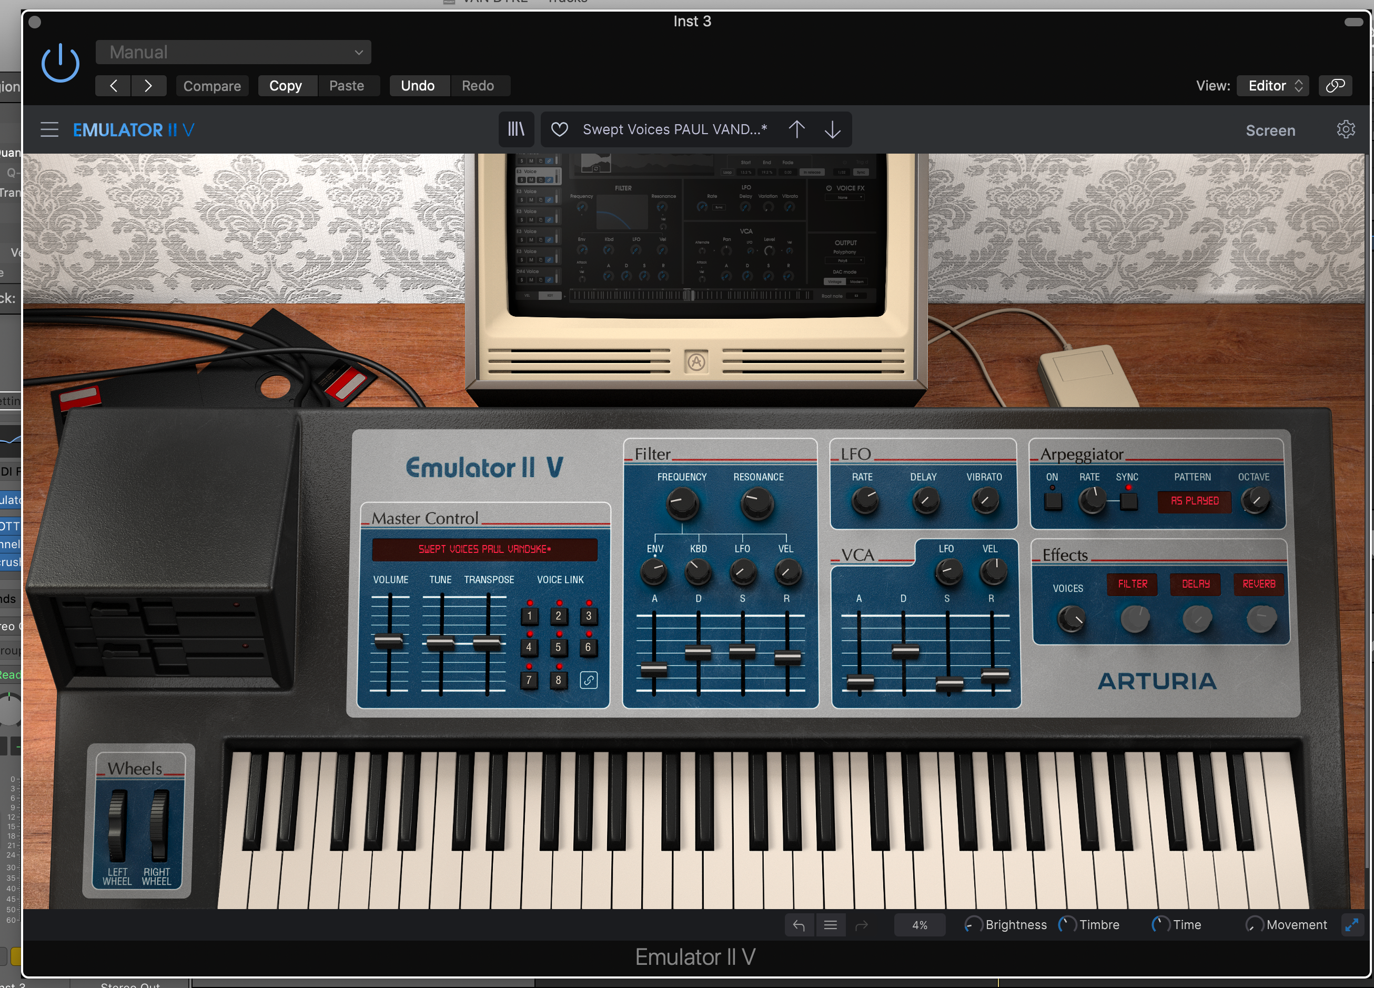Image resolution: width=1374 pixels, height=988 pixels.
Task: Click the voice link chain icon
Action: pos(588,680)
